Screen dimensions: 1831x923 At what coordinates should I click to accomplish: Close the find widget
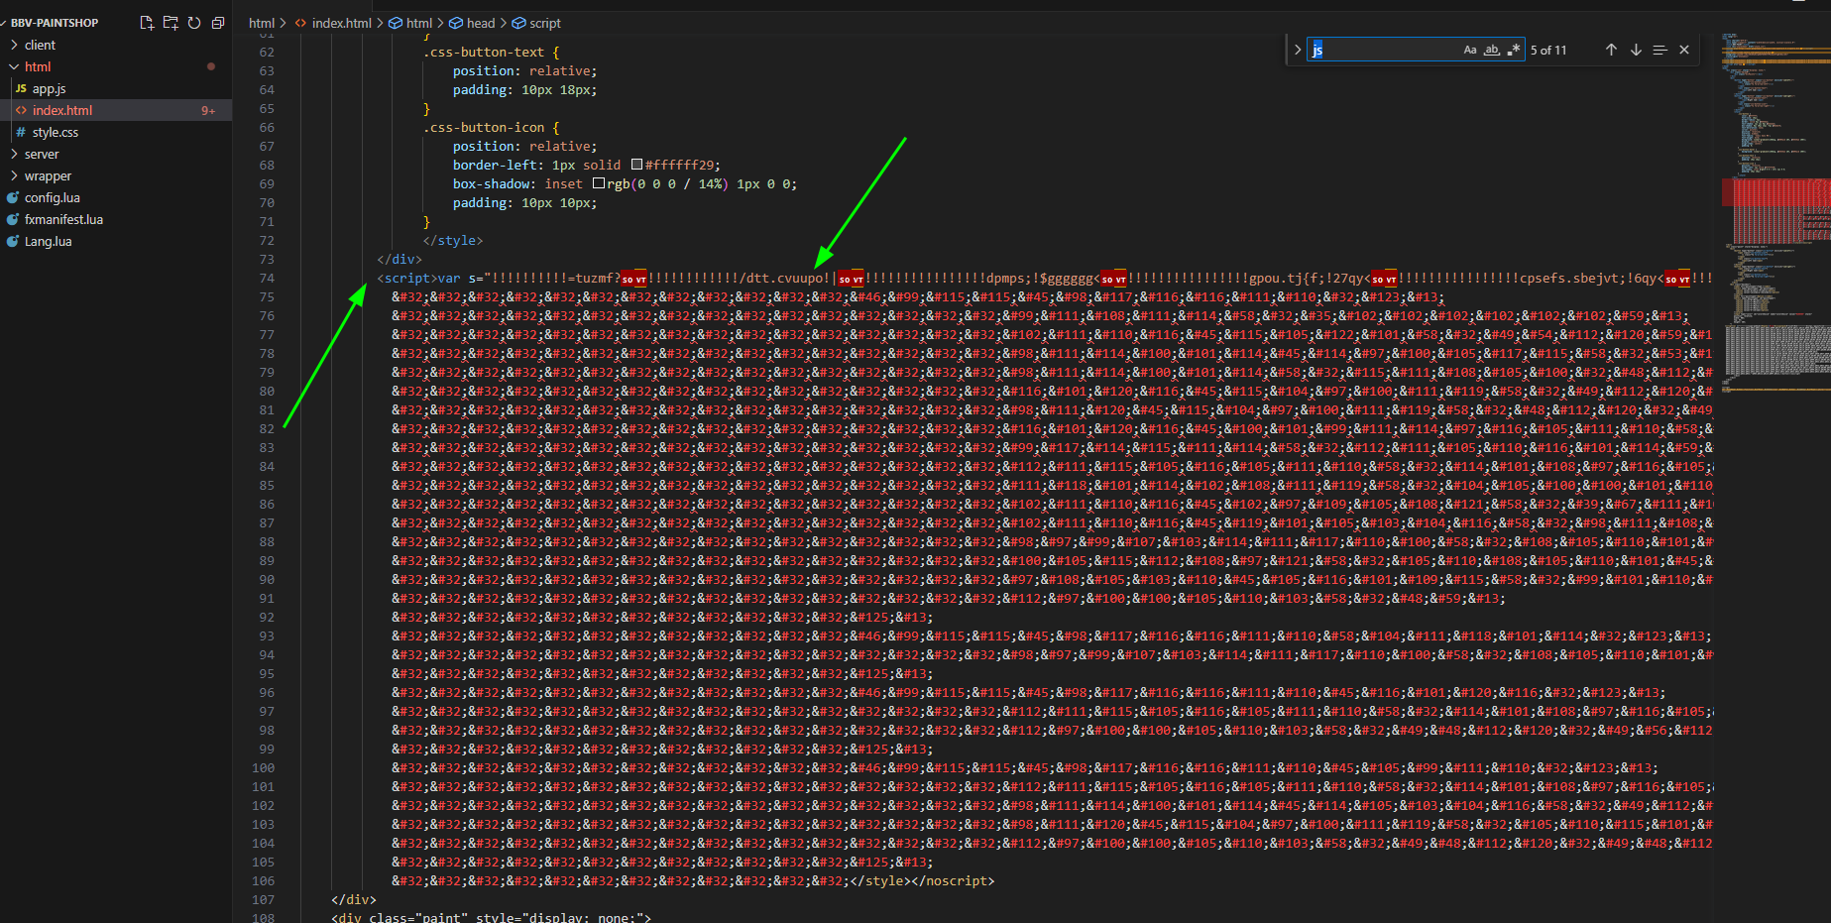(1684, 50)
